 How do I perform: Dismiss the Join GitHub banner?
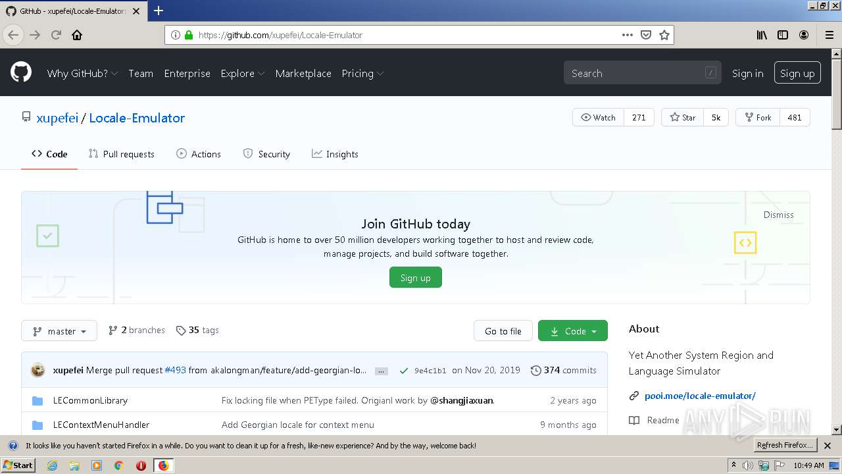click(x=779, y=215)
